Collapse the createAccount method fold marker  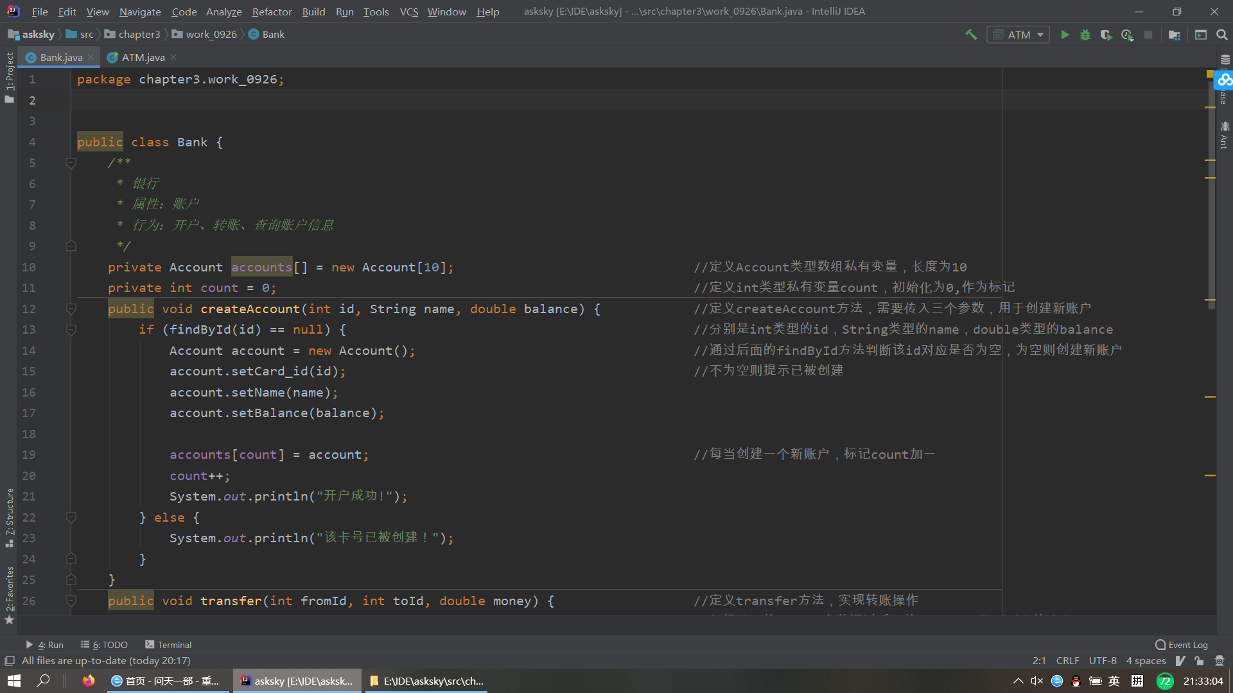point(71,309)
